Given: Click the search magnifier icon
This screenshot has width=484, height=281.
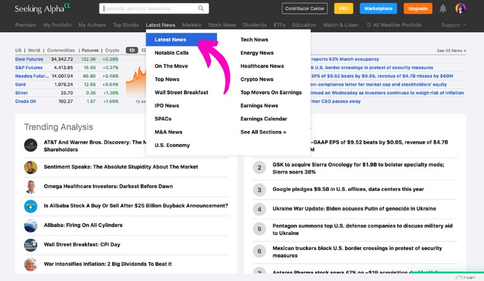Looking at the screenshot, I should [x=201, y=8].
